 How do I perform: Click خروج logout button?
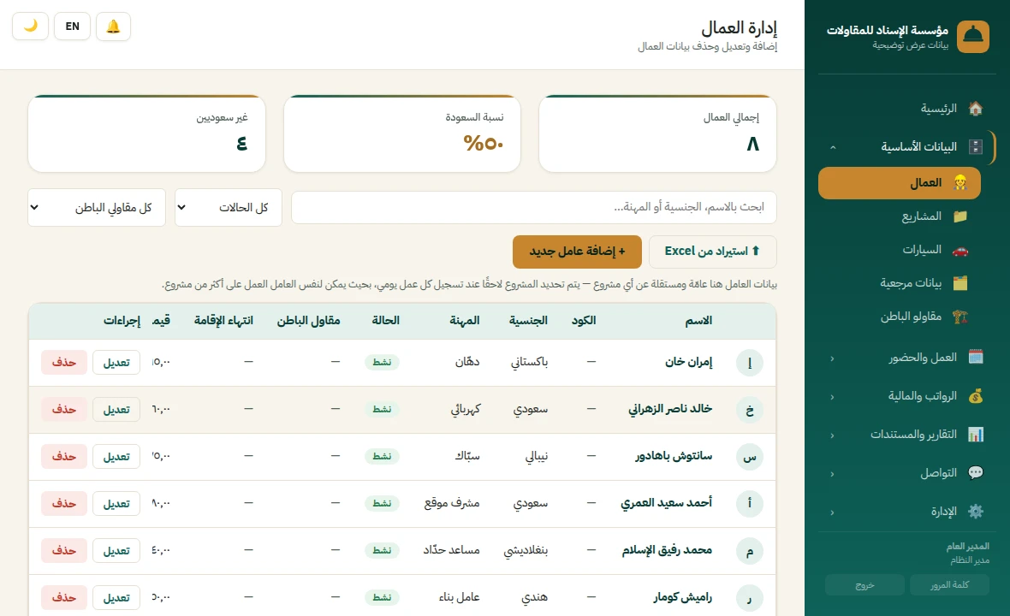coord(864,585)
